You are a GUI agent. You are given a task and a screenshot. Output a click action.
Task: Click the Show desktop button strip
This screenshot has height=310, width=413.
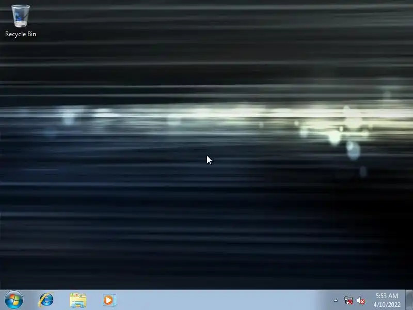click(409, 300)
